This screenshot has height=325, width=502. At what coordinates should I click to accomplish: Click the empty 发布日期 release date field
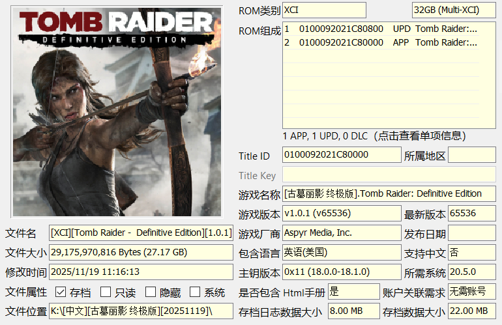pyautogui.click(x=472, y=233)
